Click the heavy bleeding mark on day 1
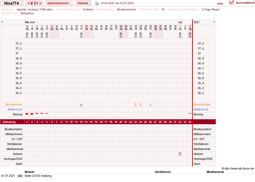The image size is (255, 182). [x=27, y=114]
